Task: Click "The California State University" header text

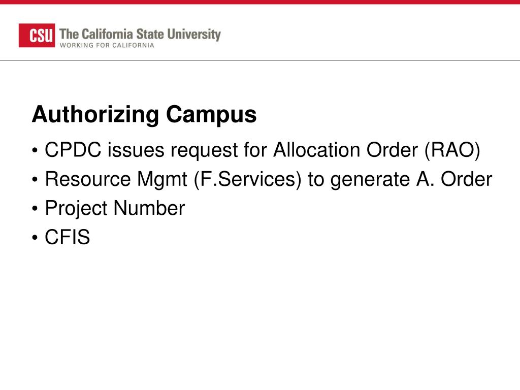Action: [x=140, y=35]
